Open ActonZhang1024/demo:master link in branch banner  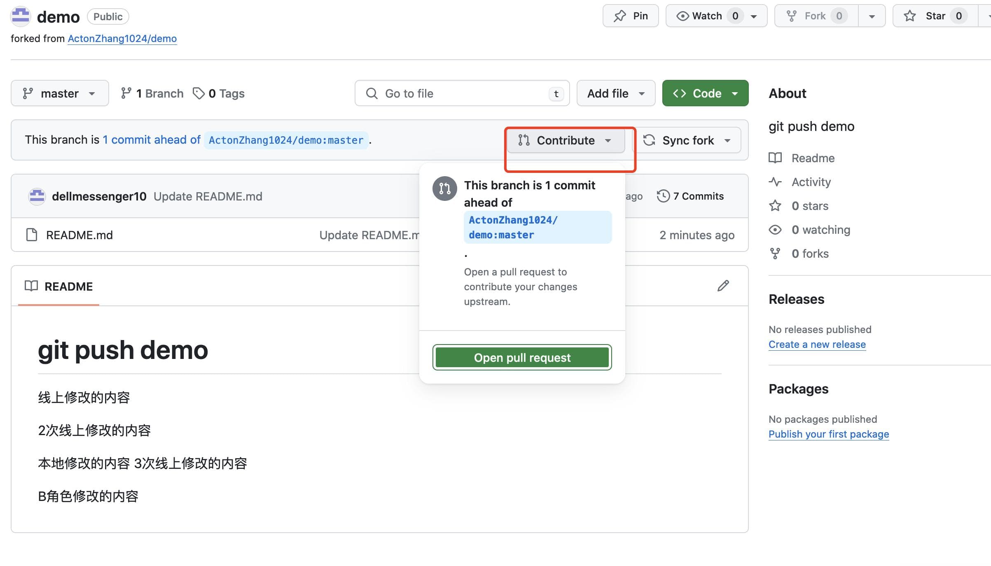tap(286, 140)
